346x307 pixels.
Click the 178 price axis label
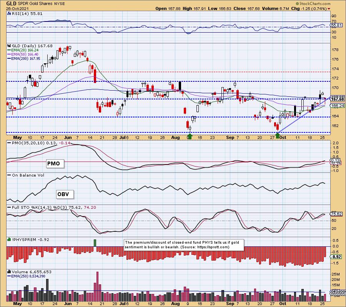click(335, 50)
